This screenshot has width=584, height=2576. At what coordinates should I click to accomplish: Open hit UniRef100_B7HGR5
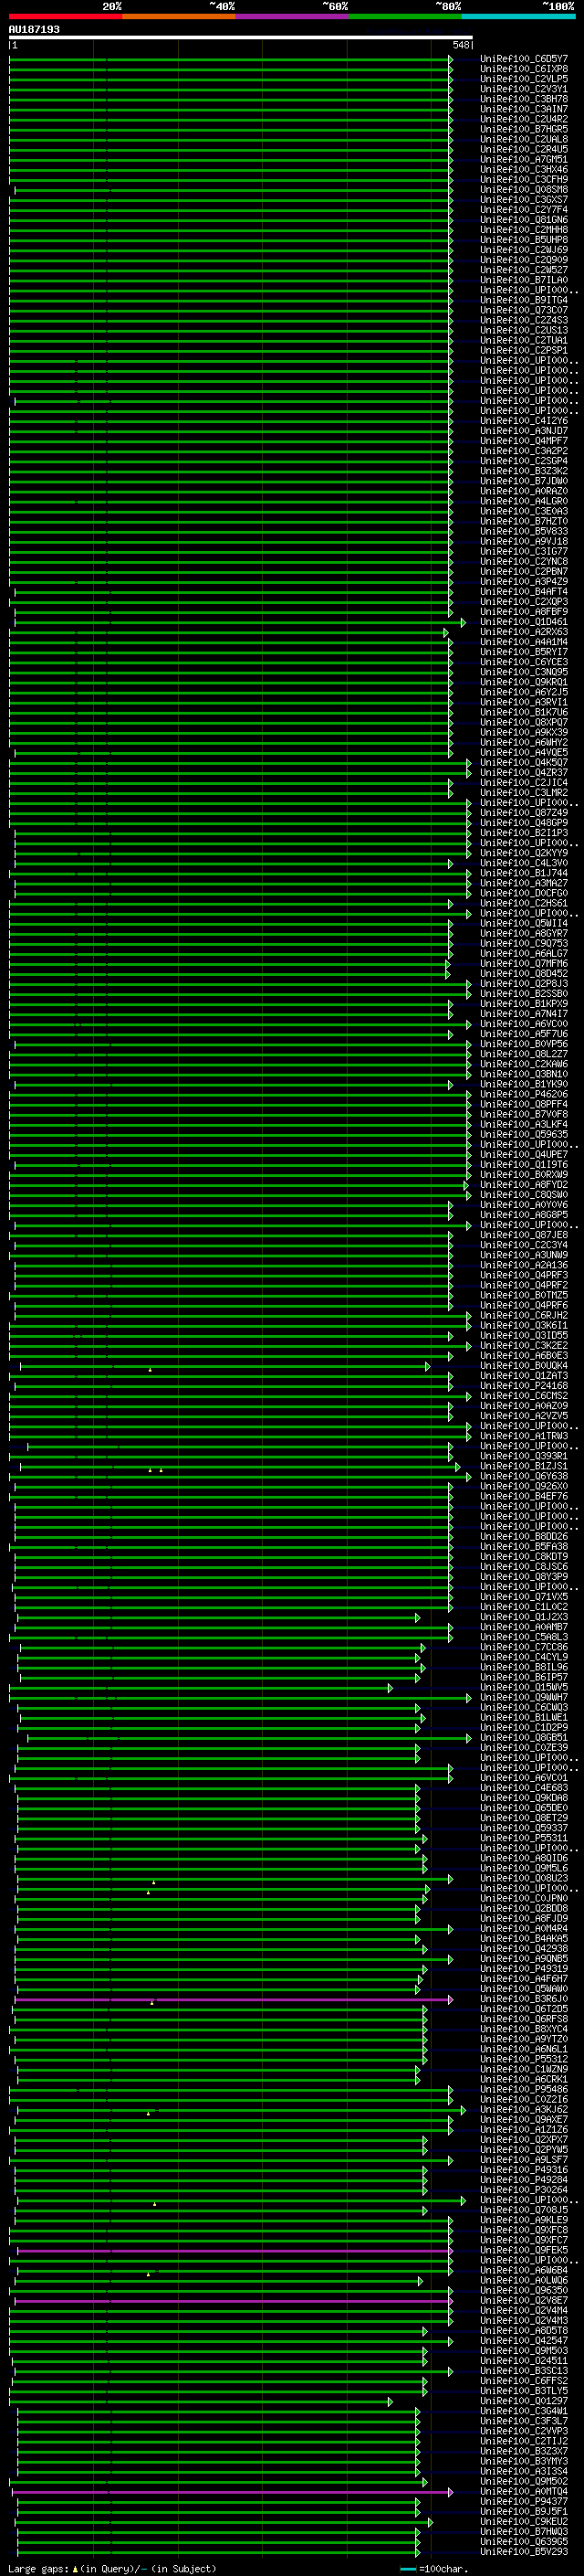pos(524,129)
